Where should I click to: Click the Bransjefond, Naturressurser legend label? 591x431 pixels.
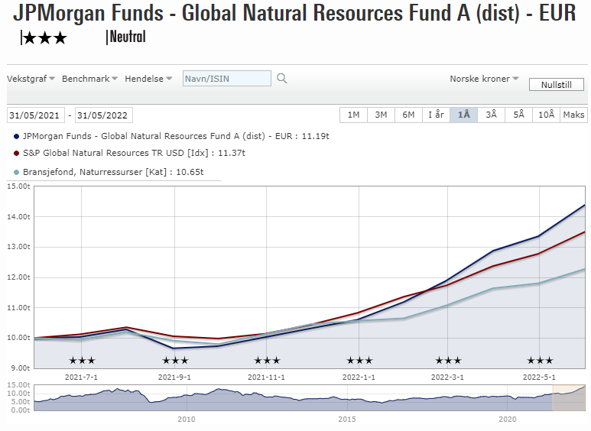pyautogui.click(x=113, y=172)
